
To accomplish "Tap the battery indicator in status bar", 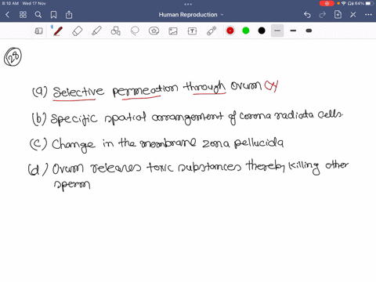I will [370, 3].
